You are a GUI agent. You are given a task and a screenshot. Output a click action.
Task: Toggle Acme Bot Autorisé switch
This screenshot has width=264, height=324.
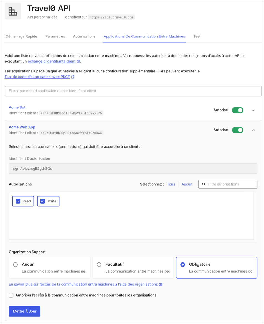click(x=238, y=110)
